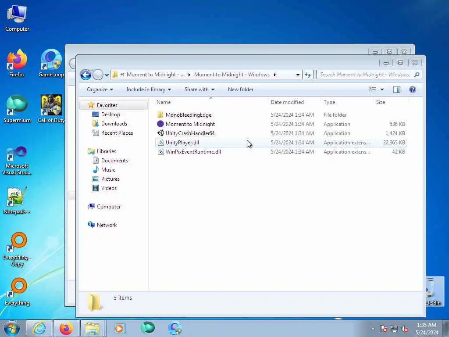Refresh the folder view in Explorer
Image resolution: width=449 pixels, height=337 pixels.
tap(308, 75)
